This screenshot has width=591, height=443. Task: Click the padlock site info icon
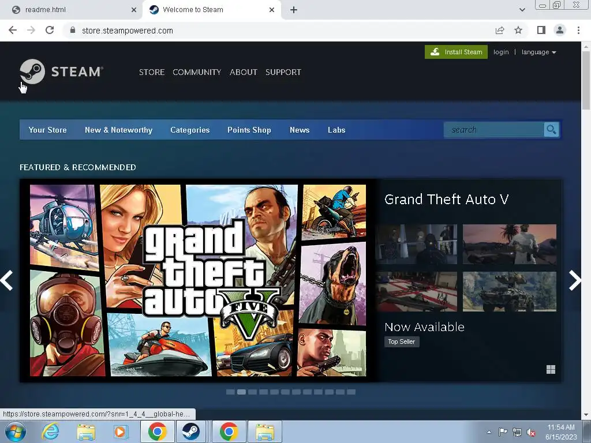tap(73, 30)
